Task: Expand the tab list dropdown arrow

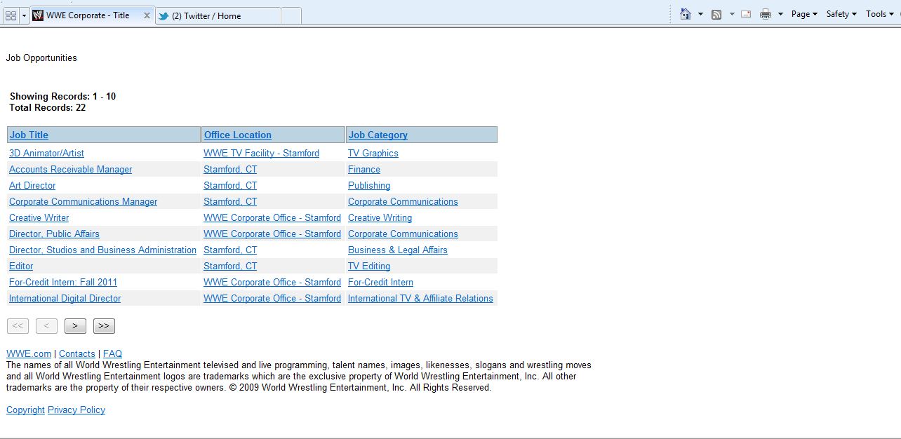Action: tap(24, 15)
